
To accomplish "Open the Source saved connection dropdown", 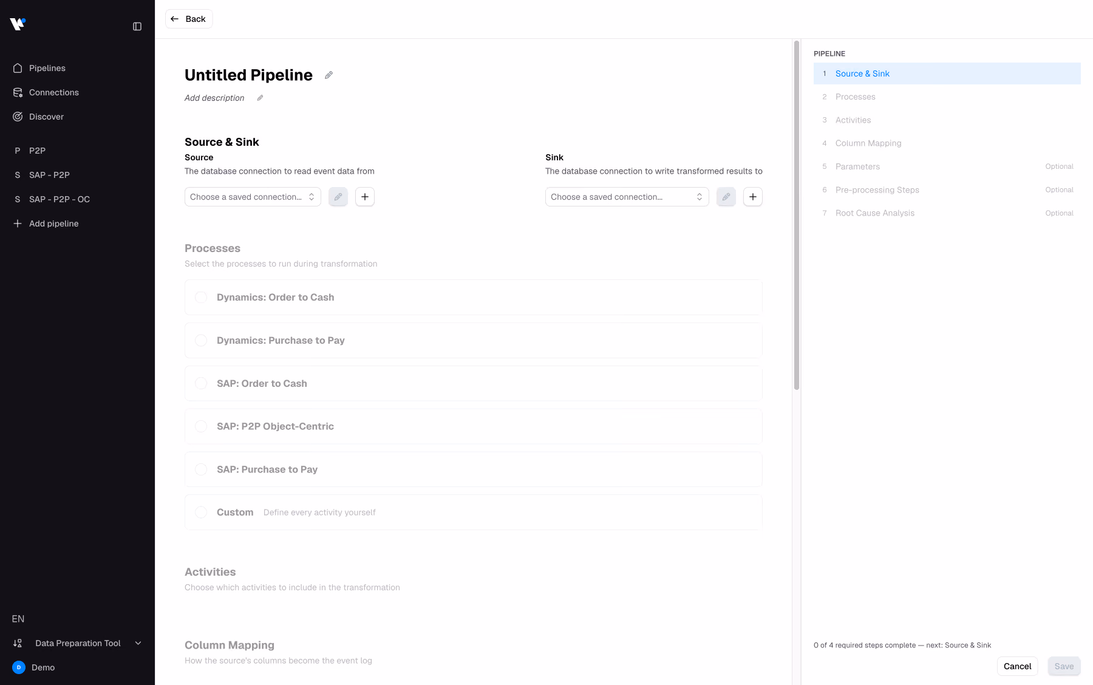I will click(x=253, y=197).
